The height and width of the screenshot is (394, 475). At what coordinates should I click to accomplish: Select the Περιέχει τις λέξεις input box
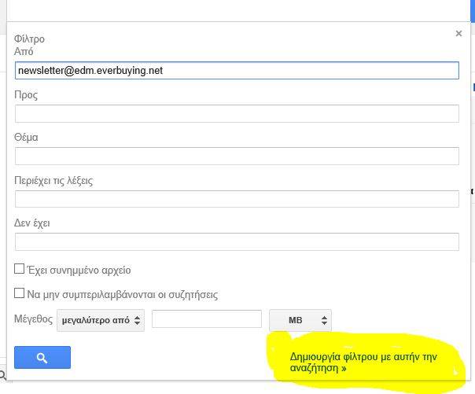pyautogui.click(x=237, y=199)
